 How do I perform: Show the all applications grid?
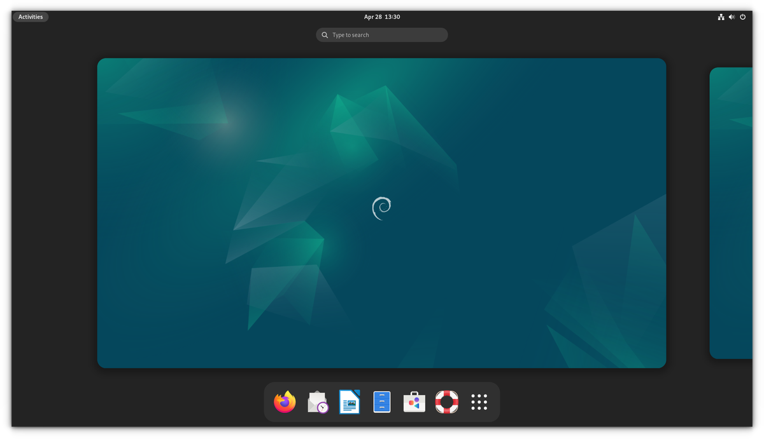[479, 402]
